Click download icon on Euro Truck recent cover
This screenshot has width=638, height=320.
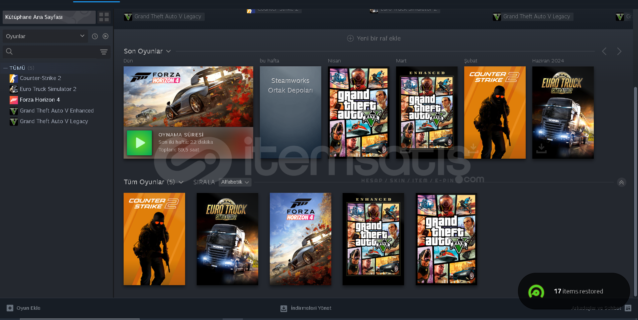tap(541, 148)
